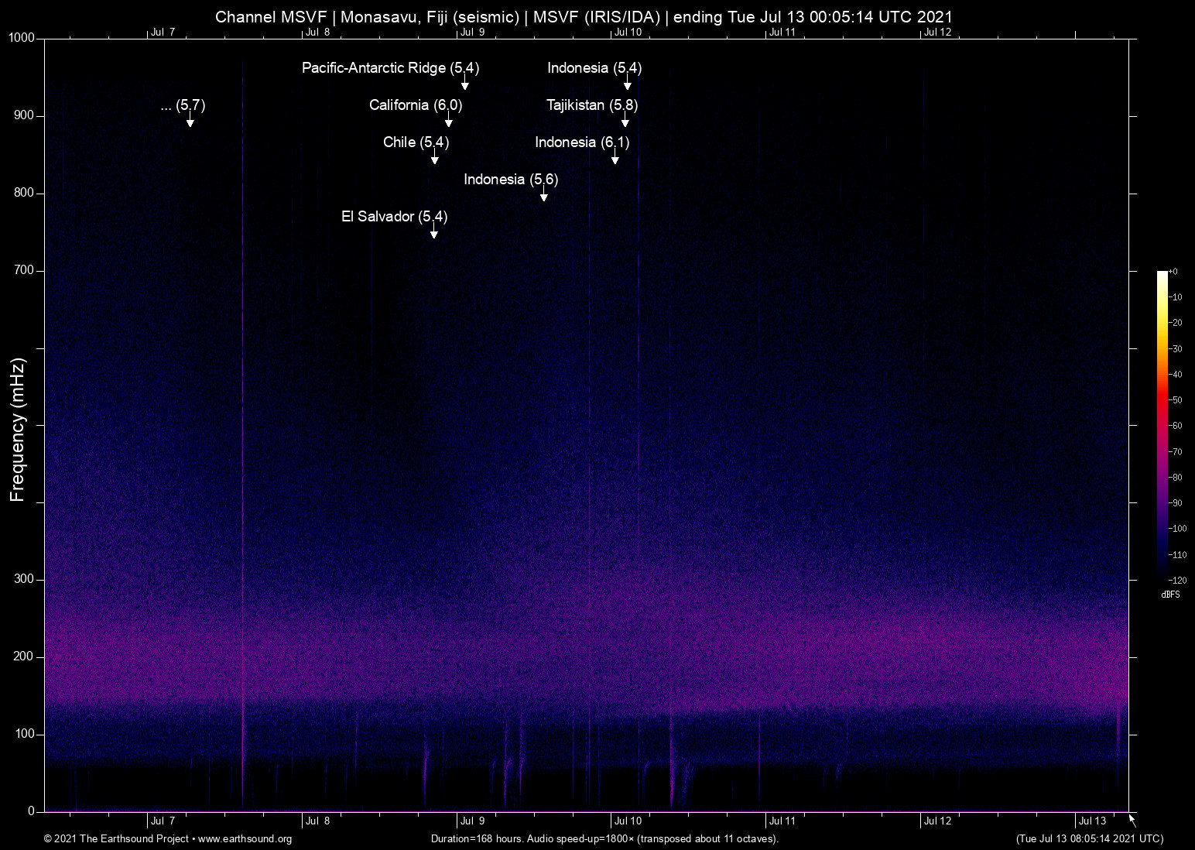Select the Pacific-Antarctic Ridge (5.4) event label
The image size is (1195, 850).
pyautogui.click(x=390, y=68)
